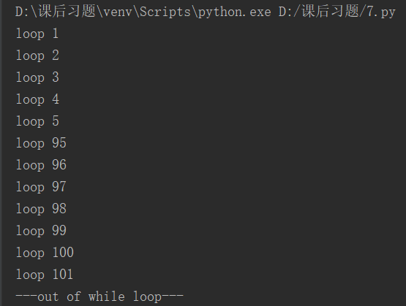406x306 pixels.
Task: Place cursor at "loop 96" text
Action: [41, 165]
